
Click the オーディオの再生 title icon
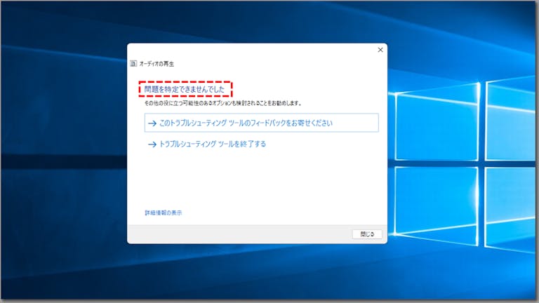tap(133, 64)
